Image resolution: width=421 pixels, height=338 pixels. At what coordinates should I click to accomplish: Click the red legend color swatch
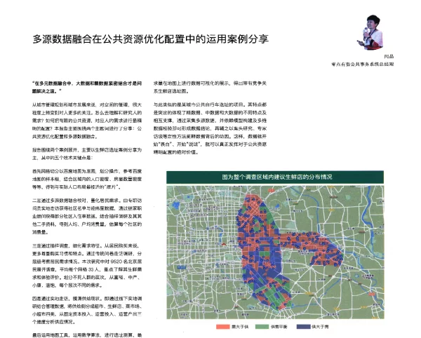pyautogui.click(x=223, y=327)
